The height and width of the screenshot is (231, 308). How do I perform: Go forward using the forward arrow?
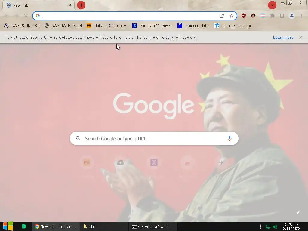[16, 16]
